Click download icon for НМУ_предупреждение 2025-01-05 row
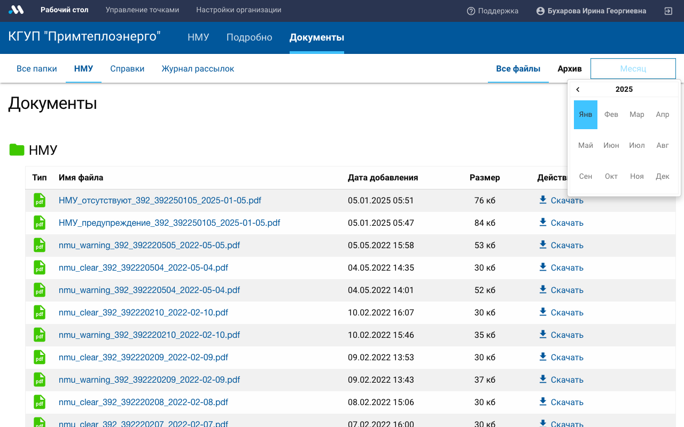 pyautogui.click(x=543, y=222)
